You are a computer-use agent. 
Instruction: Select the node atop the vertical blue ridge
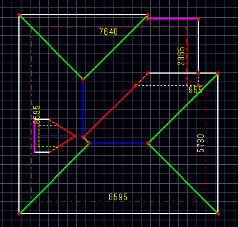click(x=83, y=79)
